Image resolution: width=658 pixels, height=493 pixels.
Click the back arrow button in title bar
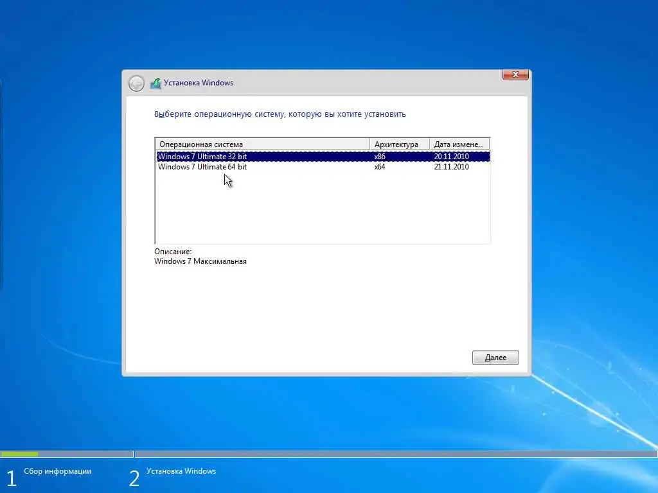(x=136, y=83)
